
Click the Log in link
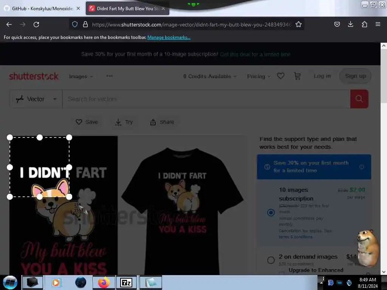(x=322, y=76)
